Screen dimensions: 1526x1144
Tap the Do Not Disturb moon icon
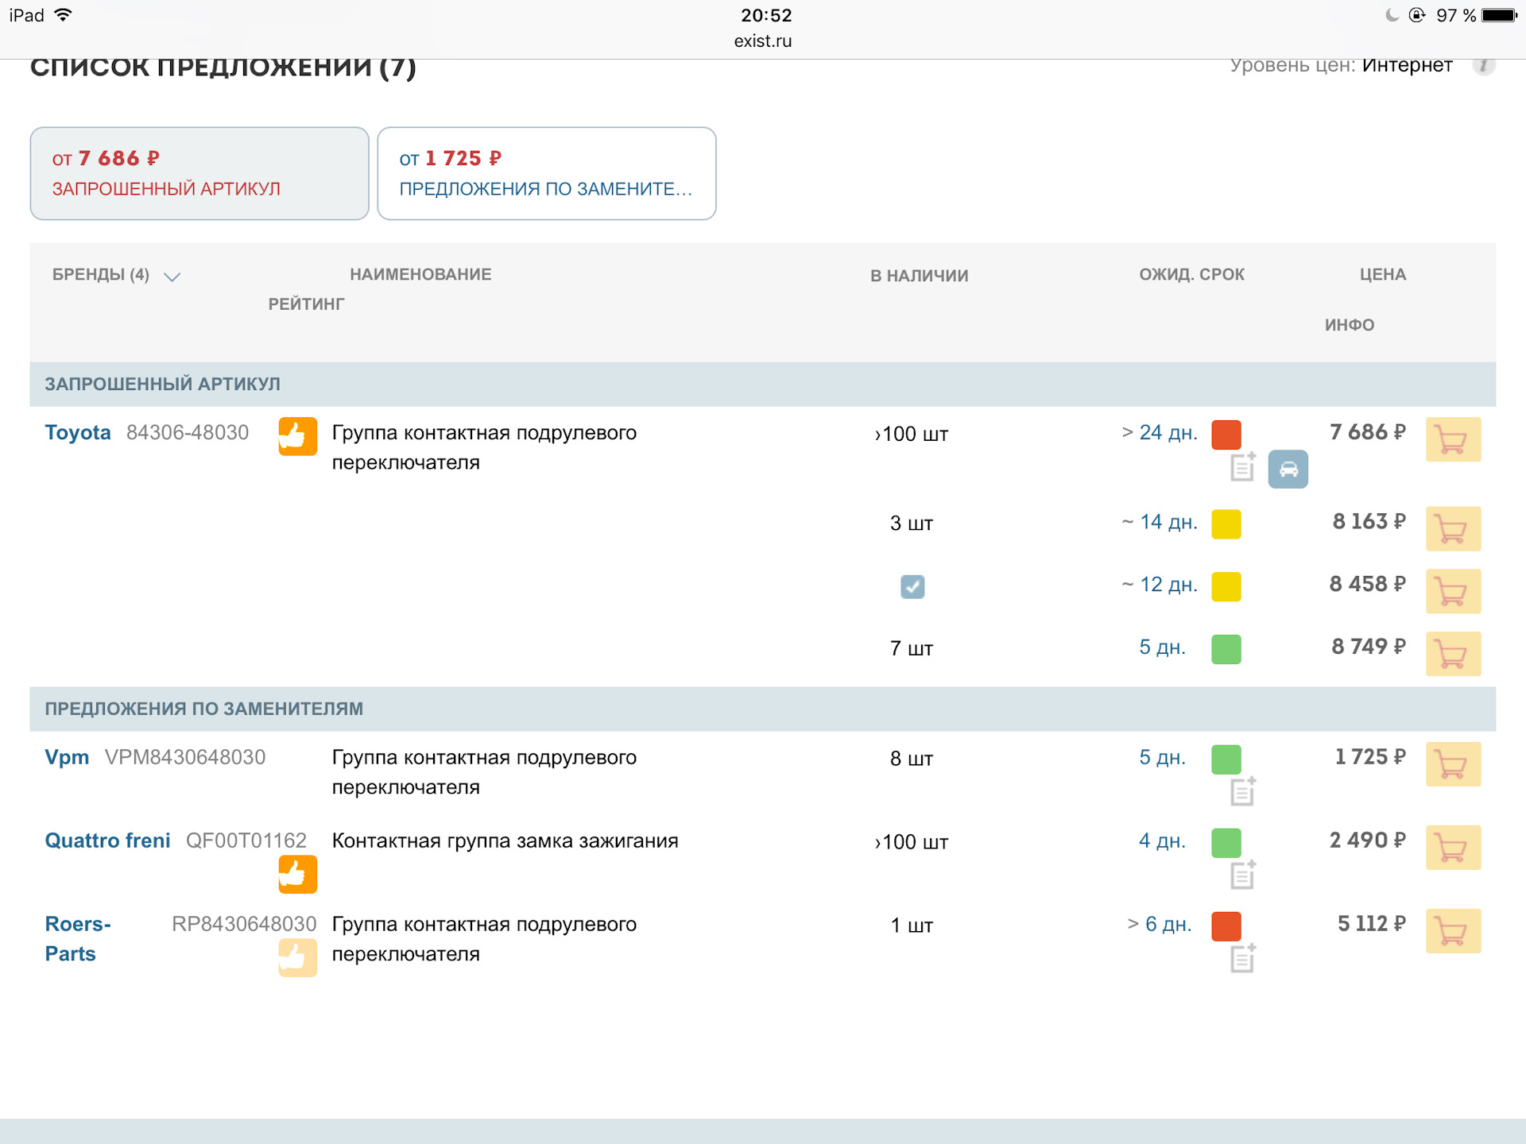[x=1392, y=15]
